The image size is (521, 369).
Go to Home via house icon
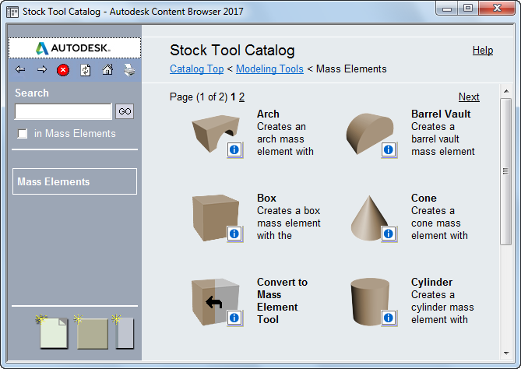(107, 70)
